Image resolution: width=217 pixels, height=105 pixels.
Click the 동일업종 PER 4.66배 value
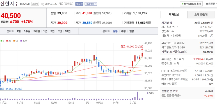point(209,91)
